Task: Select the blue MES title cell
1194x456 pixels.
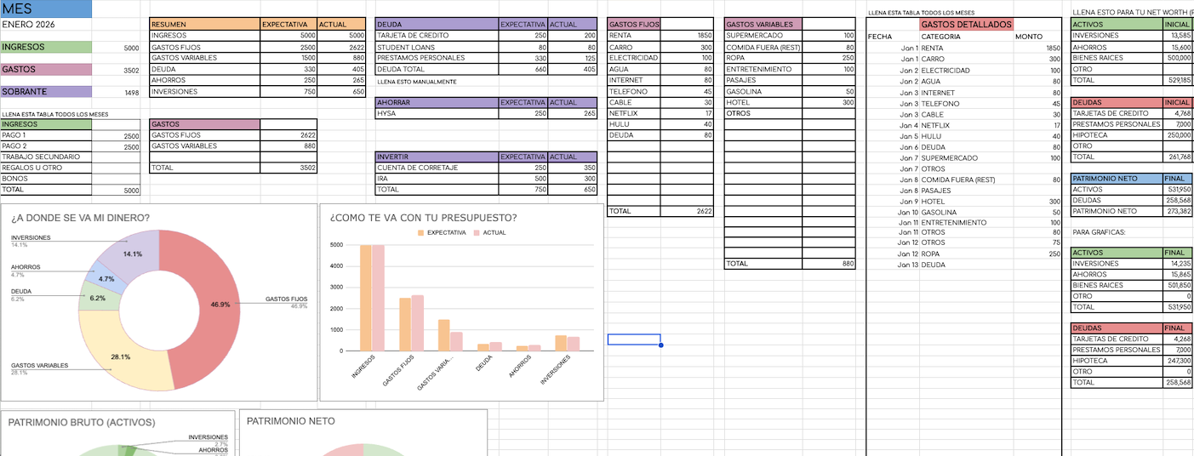Action: pos(46,9)
